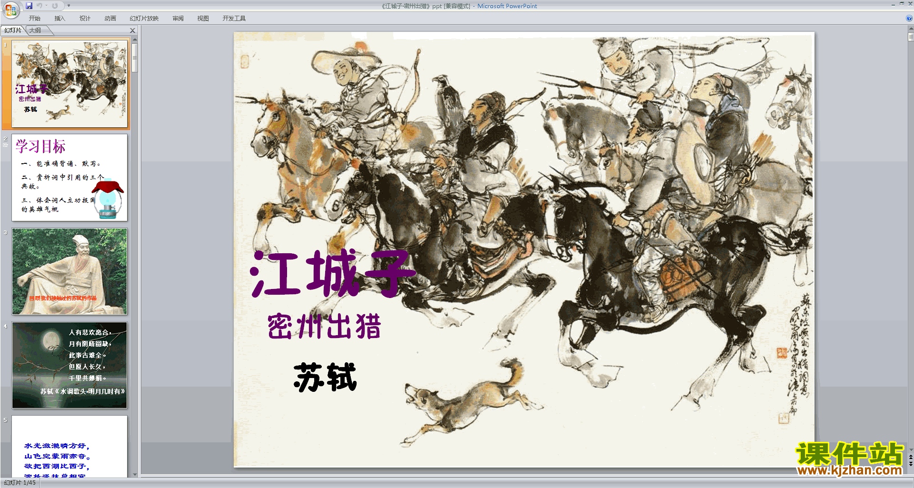
Task: Click the Next Slide double-arrow button
Action: 911,464
